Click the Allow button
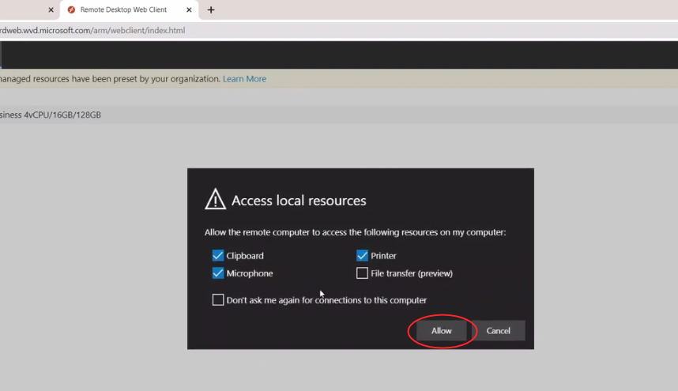 [x=441, y=330]
